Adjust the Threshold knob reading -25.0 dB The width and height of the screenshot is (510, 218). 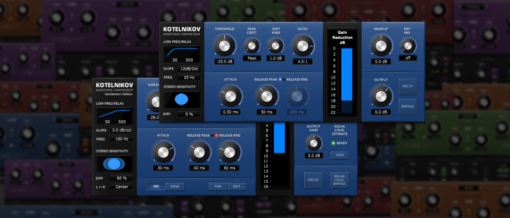(225, 46)
